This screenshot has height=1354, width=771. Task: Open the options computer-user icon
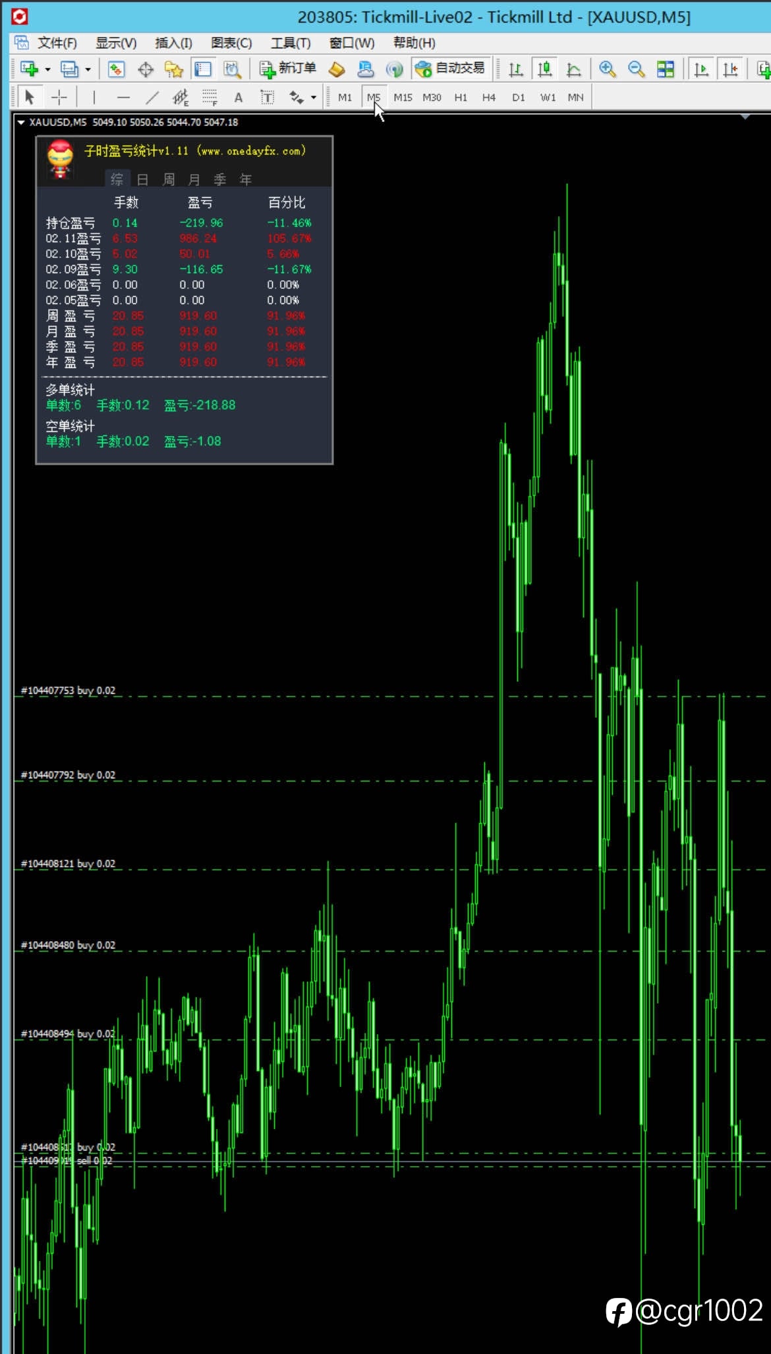tap(365, 69)
